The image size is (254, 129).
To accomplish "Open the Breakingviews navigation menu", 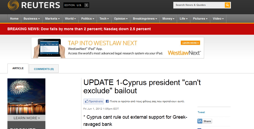I will point(145,19).
